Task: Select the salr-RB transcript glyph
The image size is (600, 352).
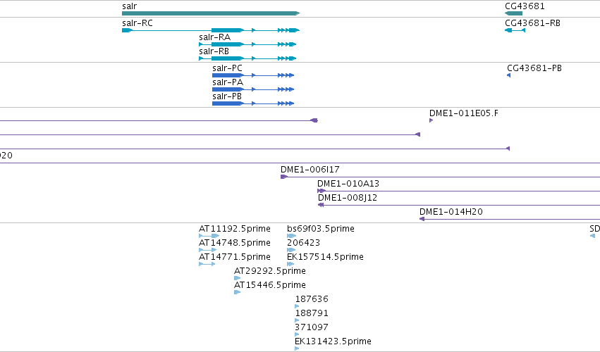Action: (247, 58)
